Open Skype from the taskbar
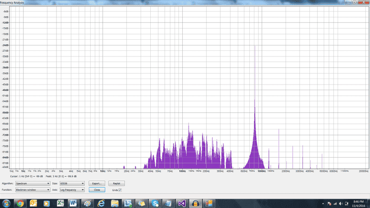The width and height of the screenshot is (370, 208). click(x=155, y=203)
